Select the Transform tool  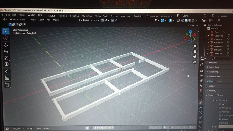[x=6, y=64]
